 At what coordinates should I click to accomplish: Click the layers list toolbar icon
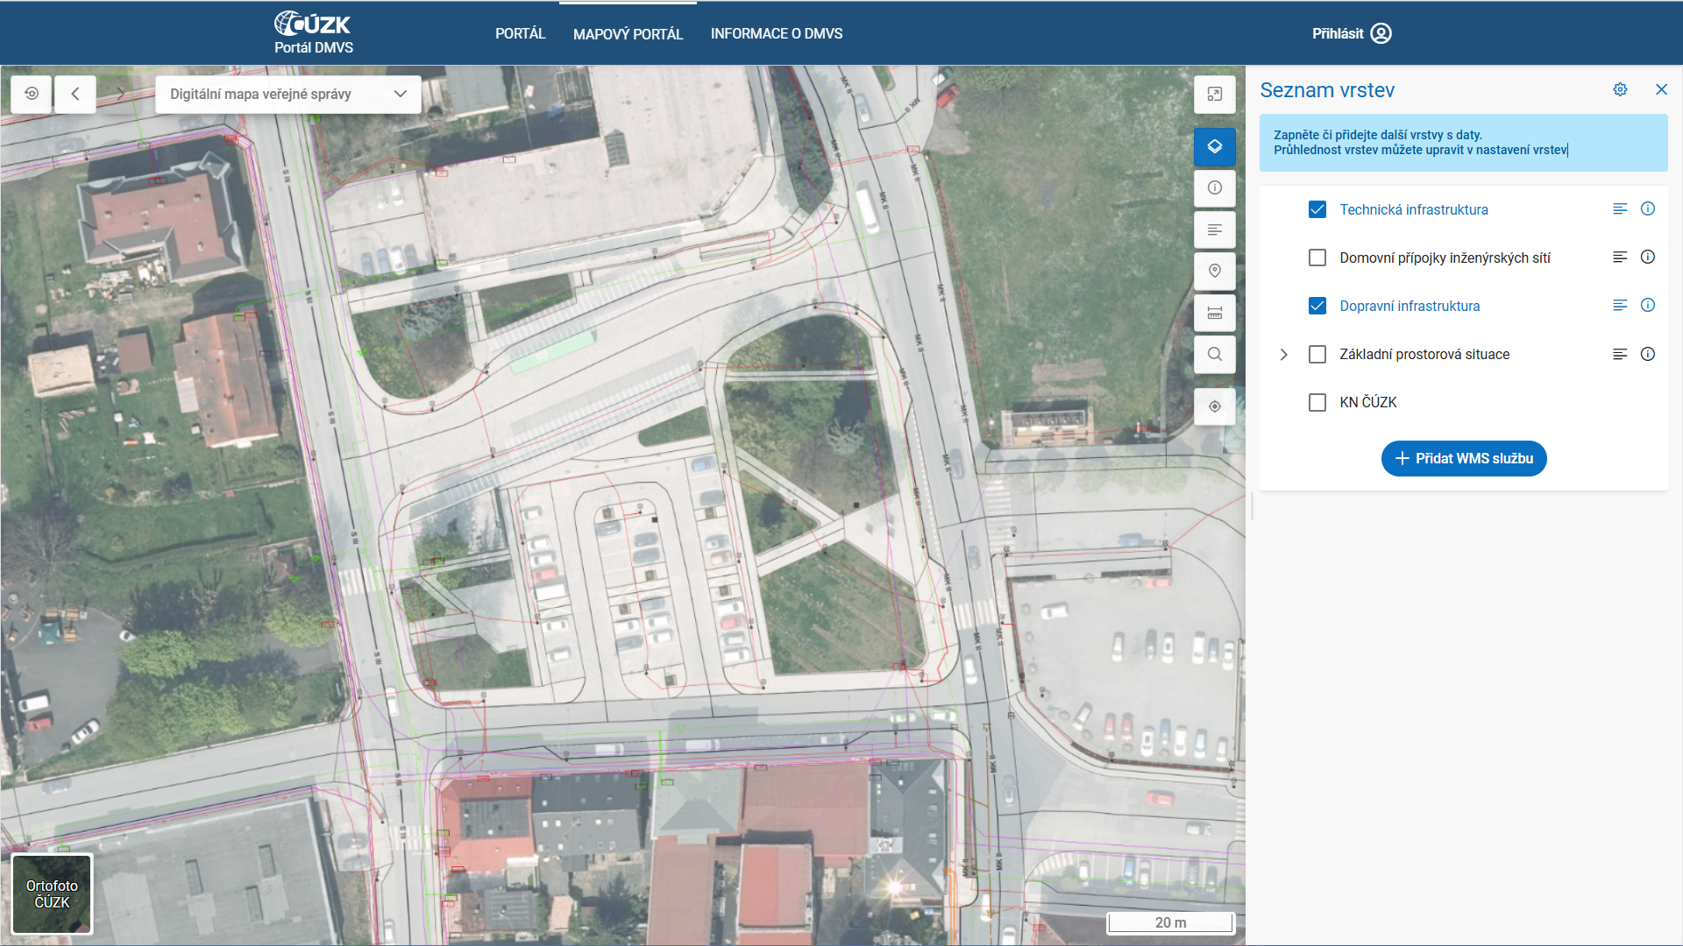point(1214,146)
